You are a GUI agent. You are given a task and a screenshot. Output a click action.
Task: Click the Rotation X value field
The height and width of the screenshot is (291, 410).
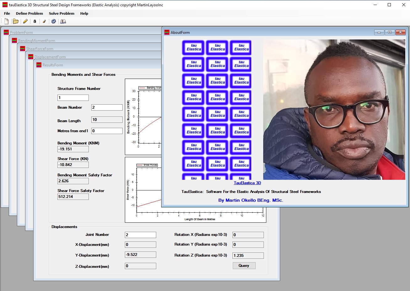248,235
